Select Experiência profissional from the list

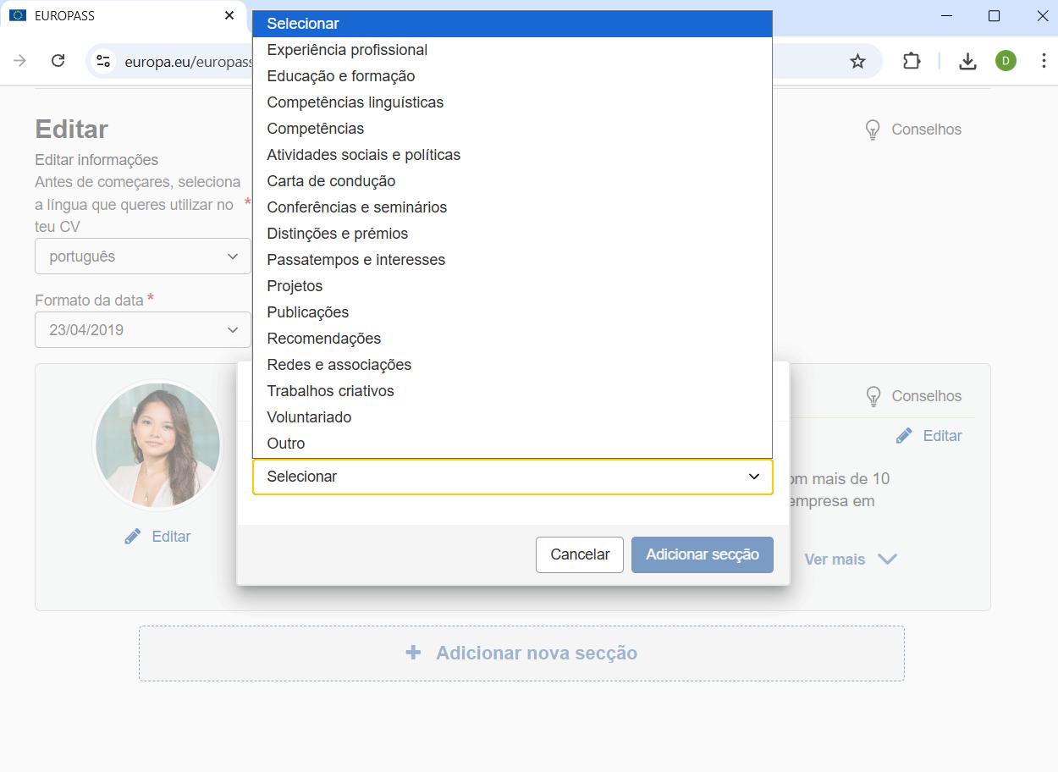pos(347,50)
